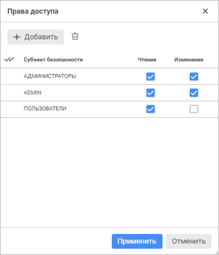The width and height of the screenshot is (219, 255).
Task: Click the Изменение column header
Action: pos(189,60)
